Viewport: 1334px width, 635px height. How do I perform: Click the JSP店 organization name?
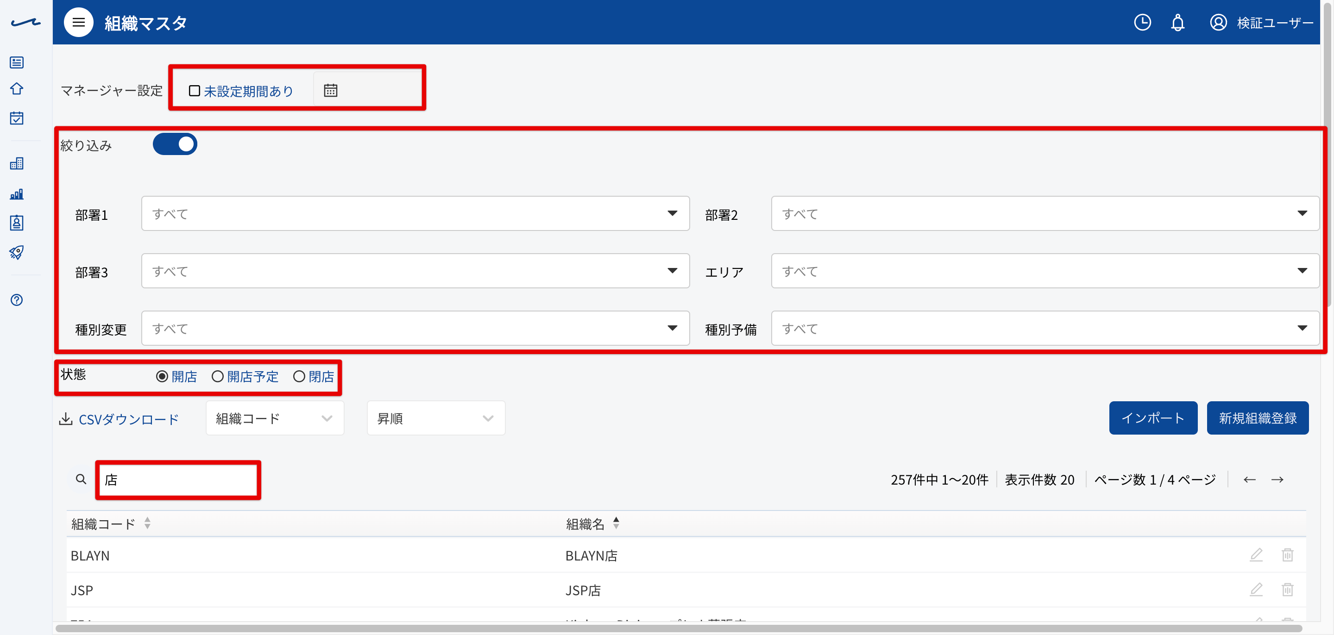click(583, 590)
